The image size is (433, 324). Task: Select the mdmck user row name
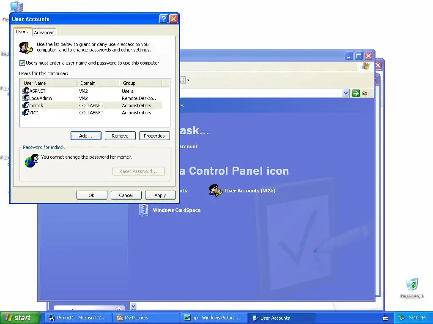[36, 105]
